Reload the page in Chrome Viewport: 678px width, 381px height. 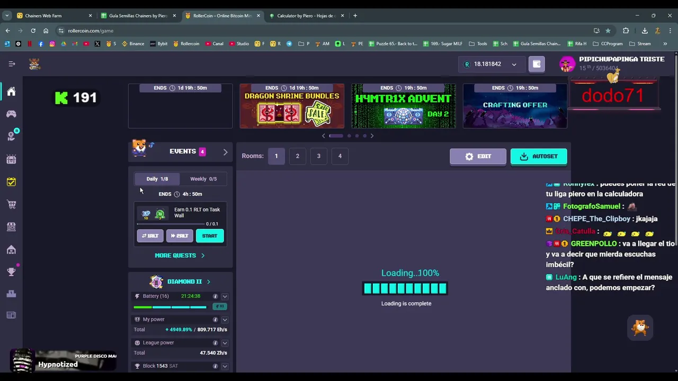pyautogui.click(x=33, y=31)
